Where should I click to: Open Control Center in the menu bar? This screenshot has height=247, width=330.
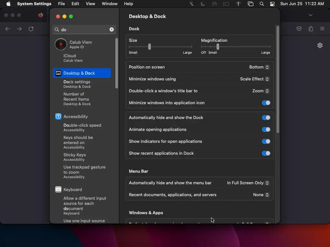coord(272,4)
